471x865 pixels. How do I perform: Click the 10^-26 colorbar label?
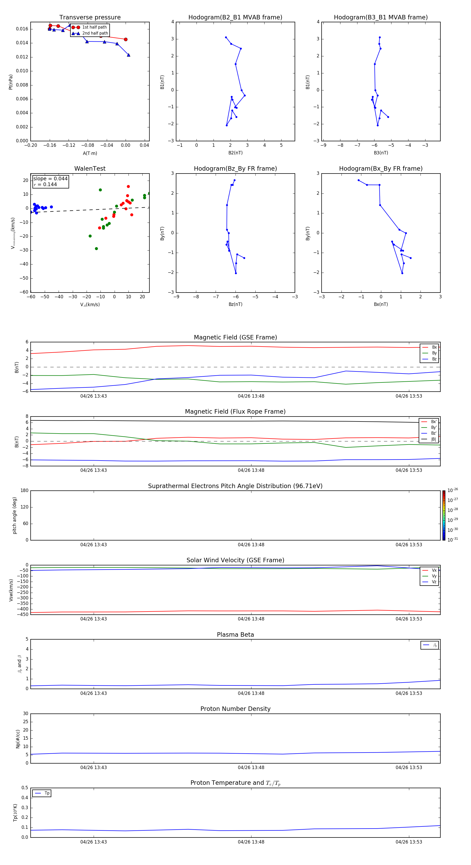pyautogui.click(x=453, y=490)
